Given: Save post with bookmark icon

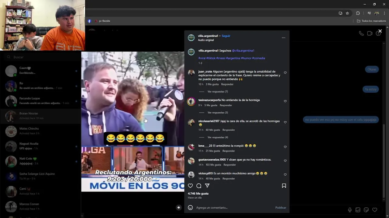Looking at the screenshot, I should pos(284,186).
